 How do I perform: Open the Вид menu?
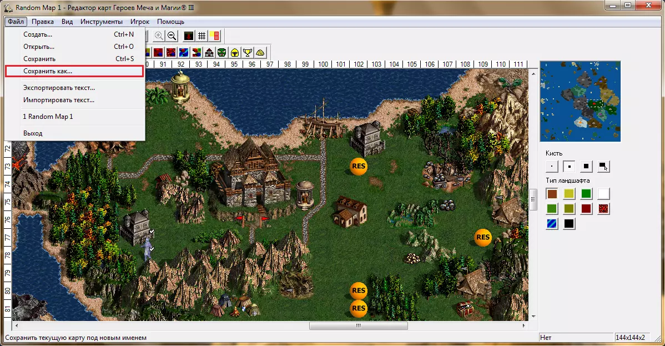[x=67, y=21]
